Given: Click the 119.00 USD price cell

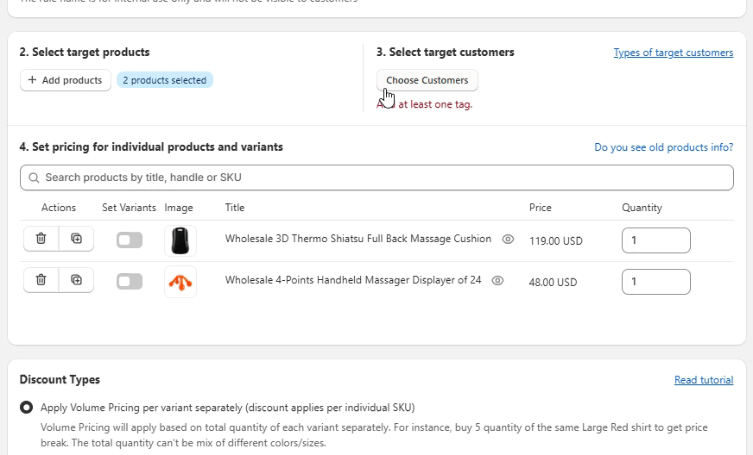Looking at the screenshot, I should (x=555, y=241).
